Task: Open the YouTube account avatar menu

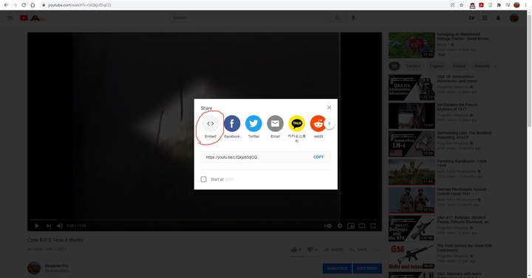Action: pyautogui.click(x=514, y=18)
